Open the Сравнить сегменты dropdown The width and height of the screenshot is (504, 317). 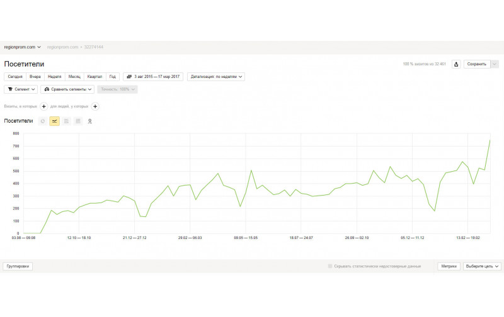tap(67, 89)
